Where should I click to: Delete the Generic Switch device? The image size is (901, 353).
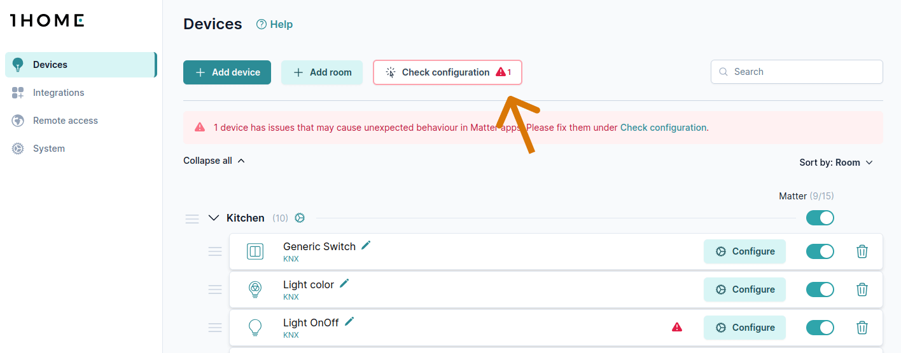[x=862, y=251]
